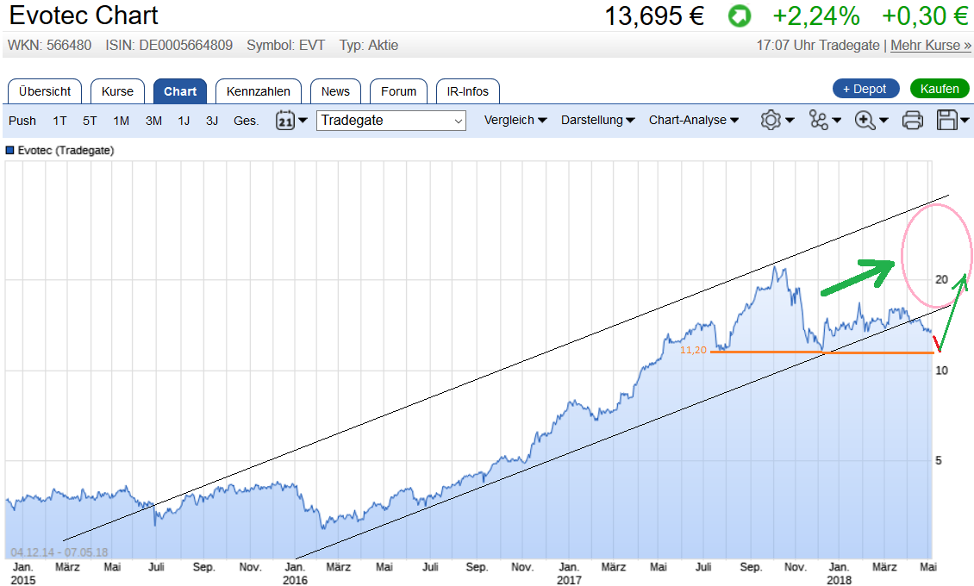Viewport: 974px width, 586px height.
Task: Open the Forum tab
Action: click(x=398, y=91)
